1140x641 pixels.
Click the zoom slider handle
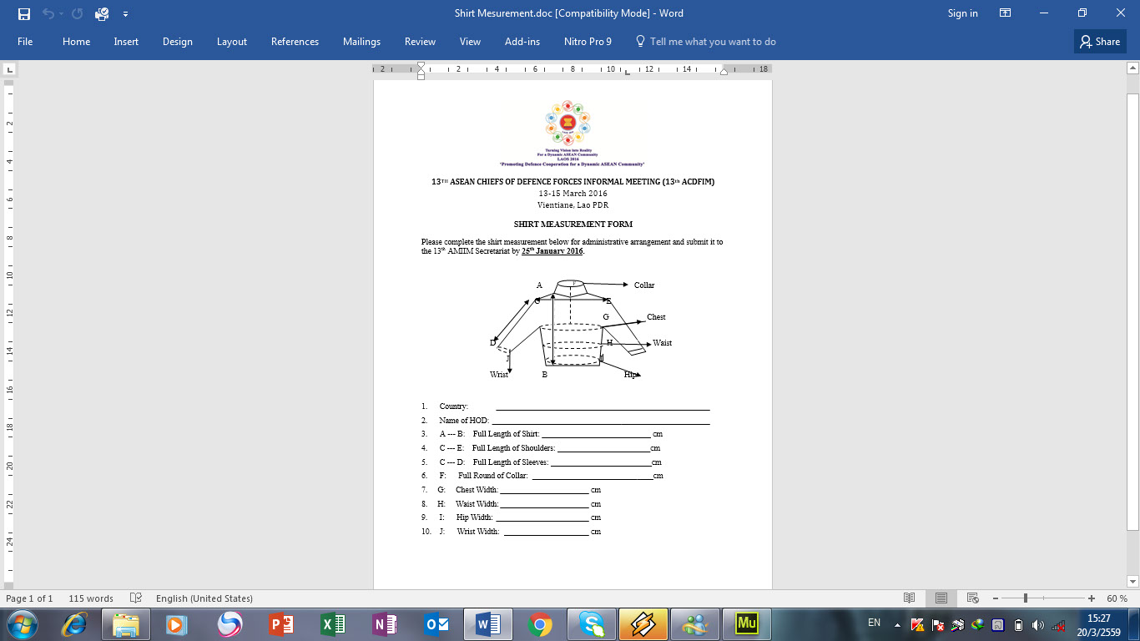[x=1025, y=598]
